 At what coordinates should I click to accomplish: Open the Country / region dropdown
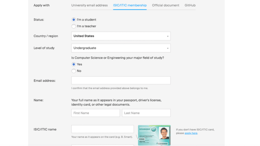pos(121,36)
